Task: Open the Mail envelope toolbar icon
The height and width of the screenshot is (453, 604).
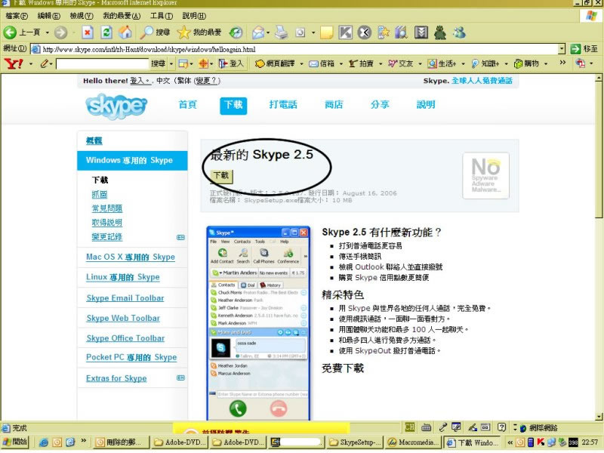Action: point(257,32)
